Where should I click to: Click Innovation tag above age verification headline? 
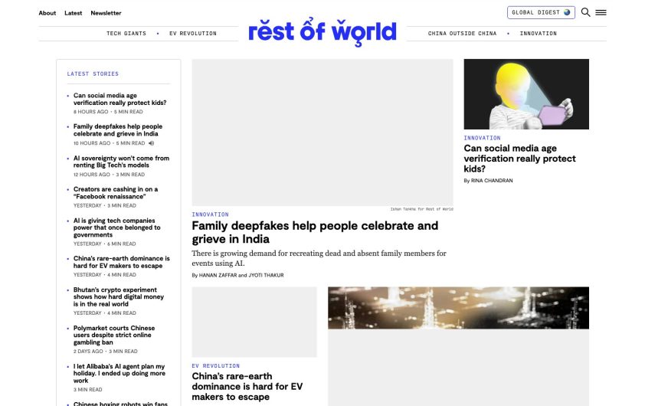(482, 138)
